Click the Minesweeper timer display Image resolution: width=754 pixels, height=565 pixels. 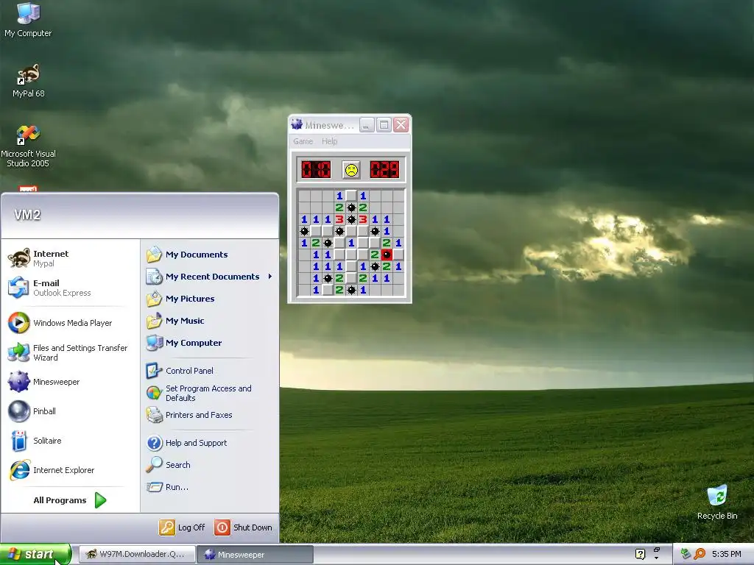tap(384, 170)
